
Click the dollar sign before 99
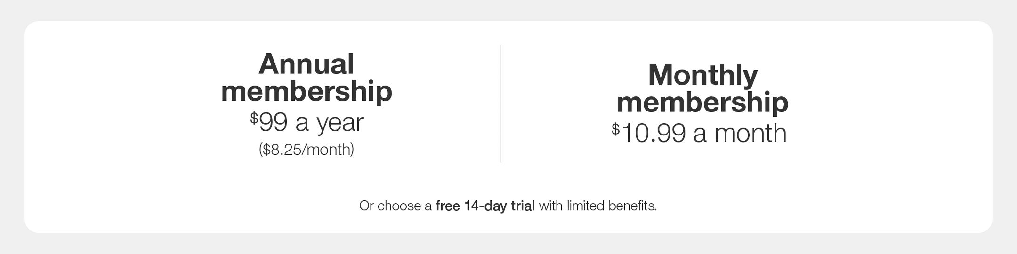(x=254, y=118)
